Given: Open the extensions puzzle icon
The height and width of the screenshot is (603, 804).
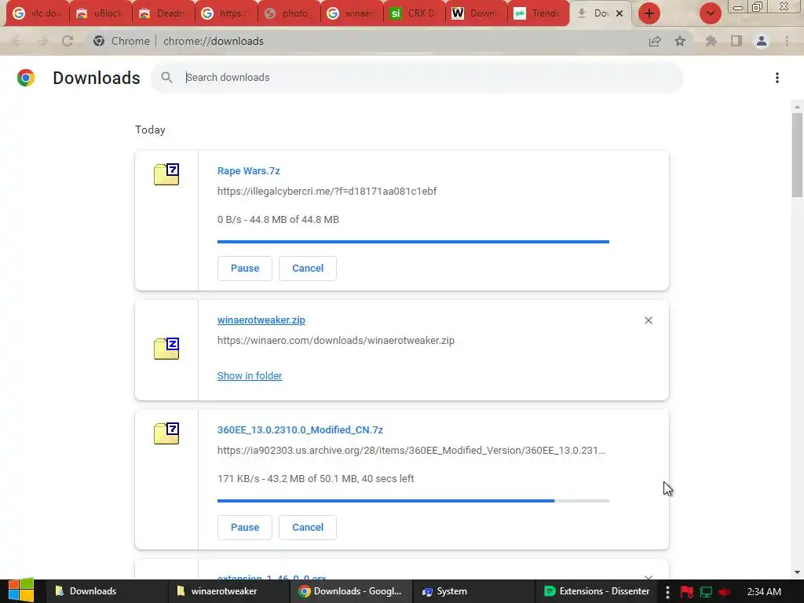Looking at the screenshot, I should 711,41.
